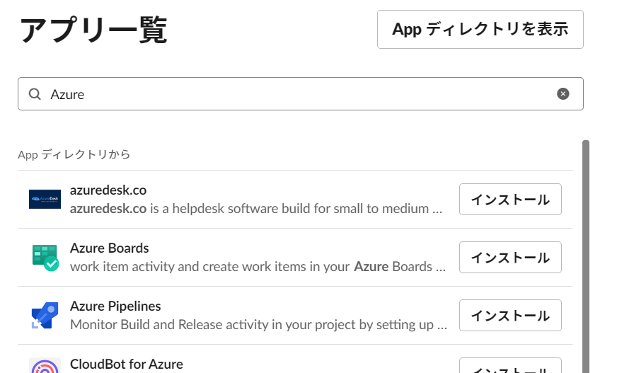Image resolution: width=617 pixels, height=373 pixels.
Task: Click the アプリ一覧 page heading
Action: pos(93,30)
